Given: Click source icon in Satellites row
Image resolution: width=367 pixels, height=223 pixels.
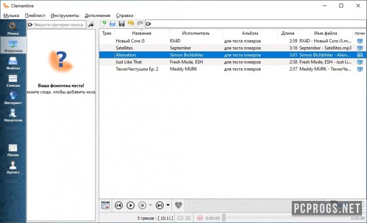Looking at the screenshot, I should (360, 48).
